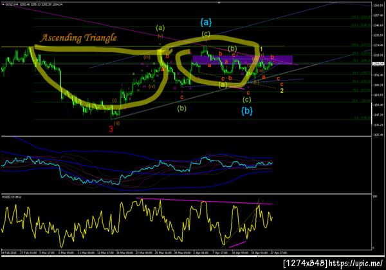Click the 25 Mar 16:00 time label
The image size is (386, 270).
163,253
